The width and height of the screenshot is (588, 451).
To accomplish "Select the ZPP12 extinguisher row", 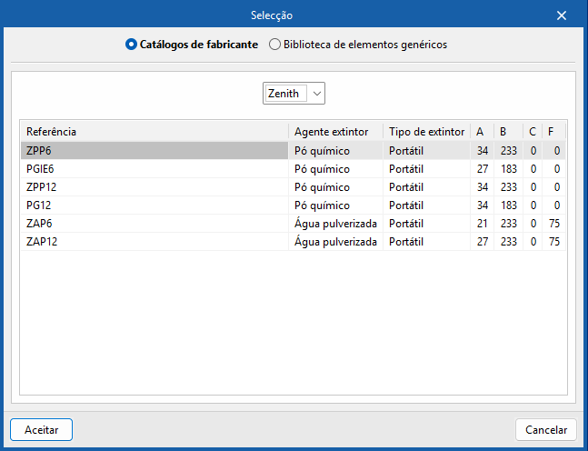I will click(154, 186).
